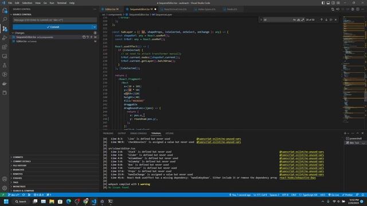Image resolution: width=367 pixels, height=206 pixels.
Task: Expand the TAGS section
Action: coord(15,183)
